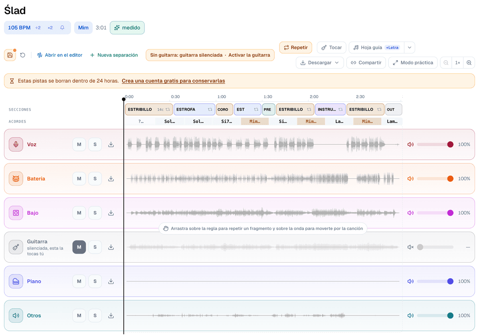Click the 105 BPM label
This screenshot has height=335, width=479.
19,28
